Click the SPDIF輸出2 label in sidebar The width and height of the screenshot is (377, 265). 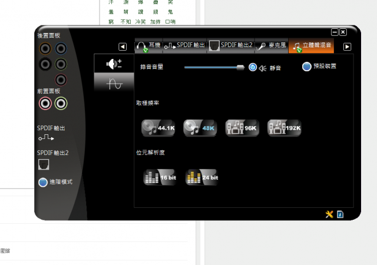[53, 153]
